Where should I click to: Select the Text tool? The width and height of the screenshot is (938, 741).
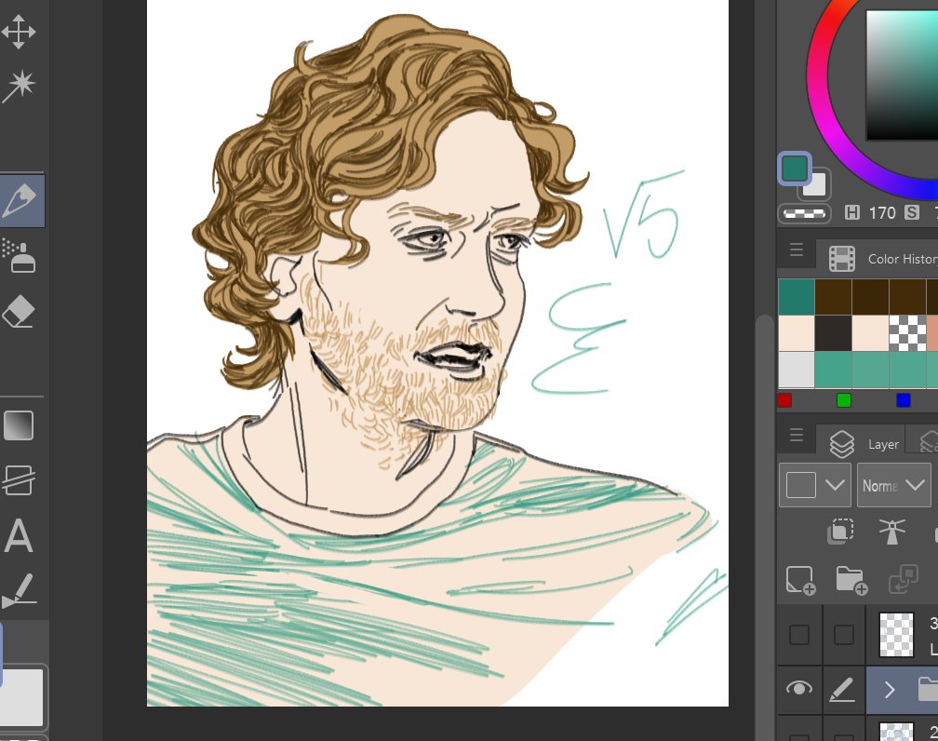coord(19,535)
